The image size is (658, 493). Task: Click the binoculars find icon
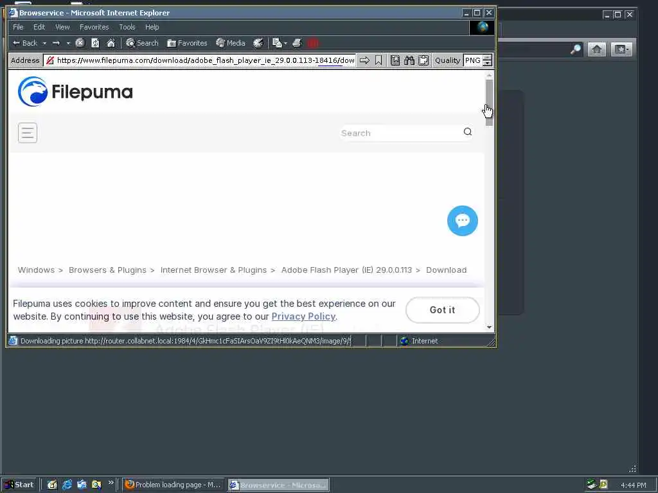tap(409, 60)
